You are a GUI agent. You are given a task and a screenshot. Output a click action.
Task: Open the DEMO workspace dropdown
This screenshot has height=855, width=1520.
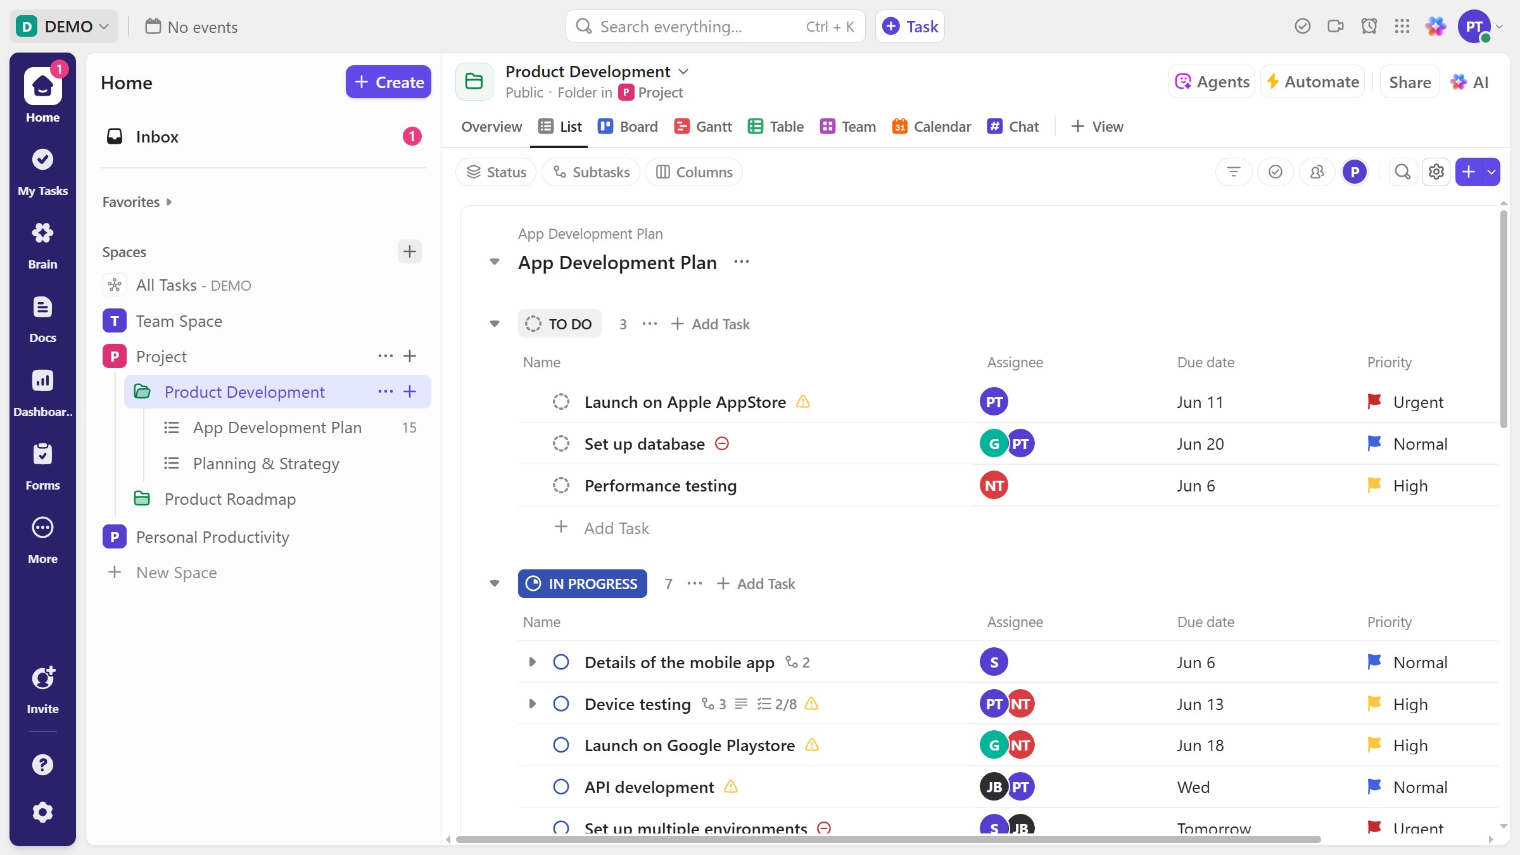[63, 27]
